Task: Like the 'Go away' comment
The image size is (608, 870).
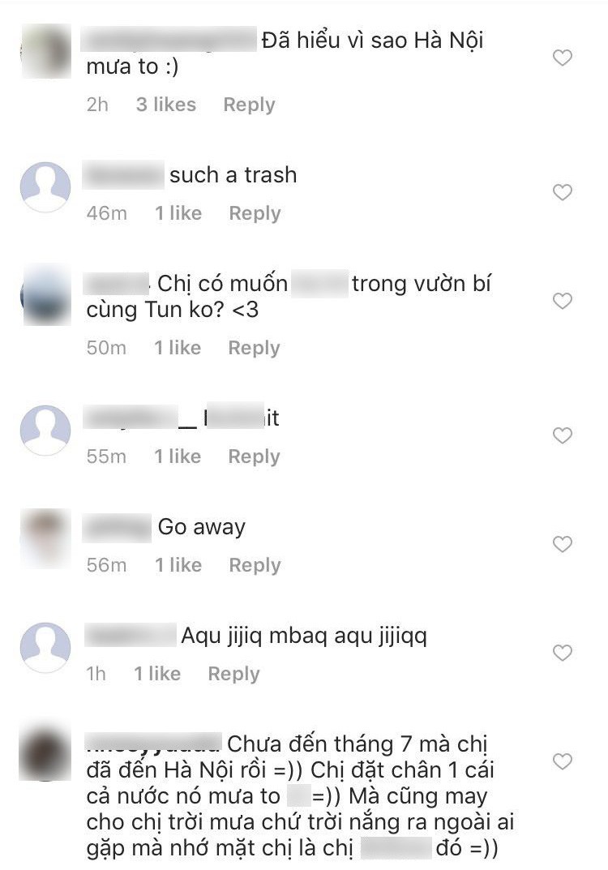Action: click(x=563, y=544)
